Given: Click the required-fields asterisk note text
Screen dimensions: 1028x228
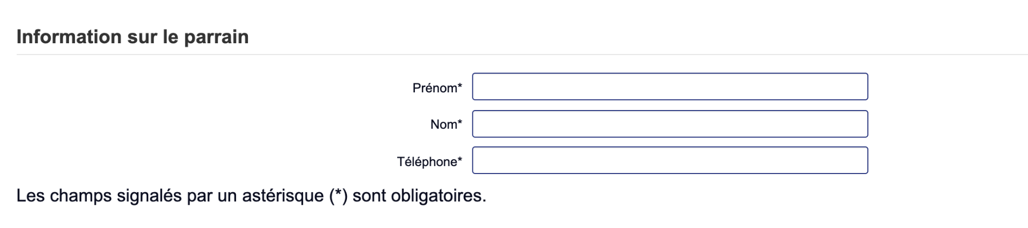Looking at the screenshot, I should (x=251, y=196).
